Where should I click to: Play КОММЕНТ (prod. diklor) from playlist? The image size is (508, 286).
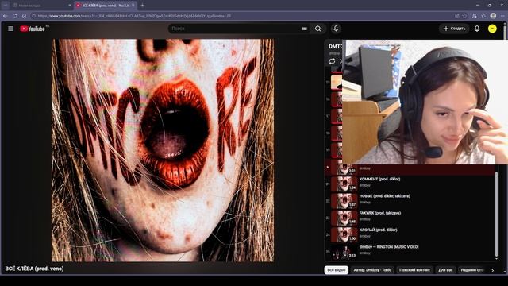(x=379, y=179)
